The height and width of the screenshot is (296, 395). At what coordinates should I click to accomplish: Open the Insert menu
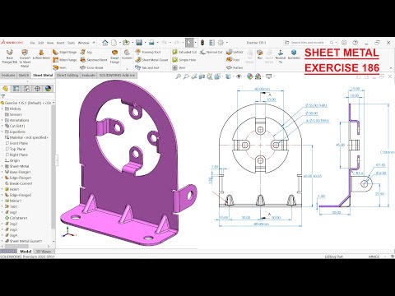(60, 43)
